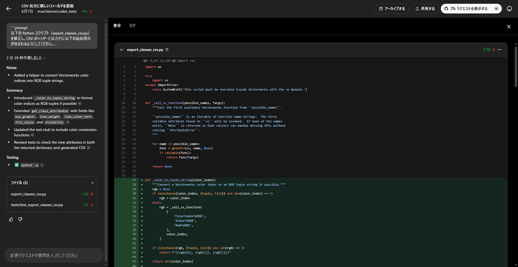
Task: Click the green check mark next to pytest
Action: [x=16, y=165]
